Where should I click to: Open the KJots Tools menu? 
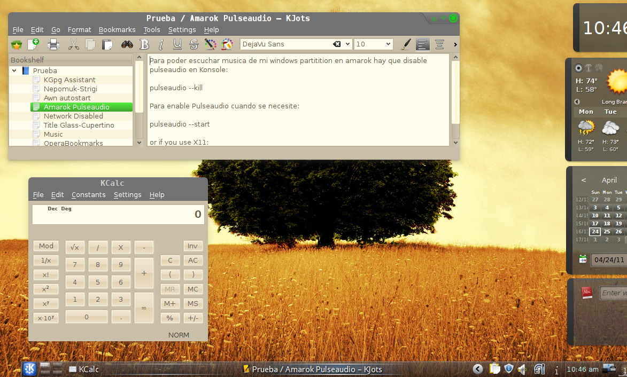[x=152, y=30]
